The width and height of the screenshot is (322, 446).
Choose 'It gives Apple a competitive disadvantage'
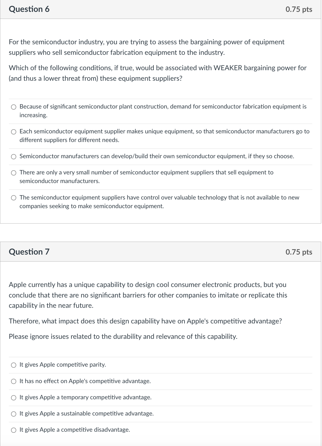(13, 430)
